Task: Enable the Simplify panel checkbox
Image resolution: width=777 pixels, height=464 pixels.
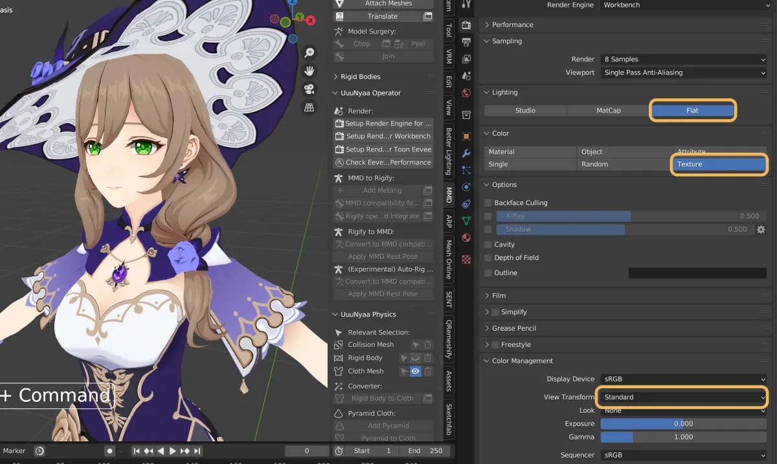Action: click(495, 312)
